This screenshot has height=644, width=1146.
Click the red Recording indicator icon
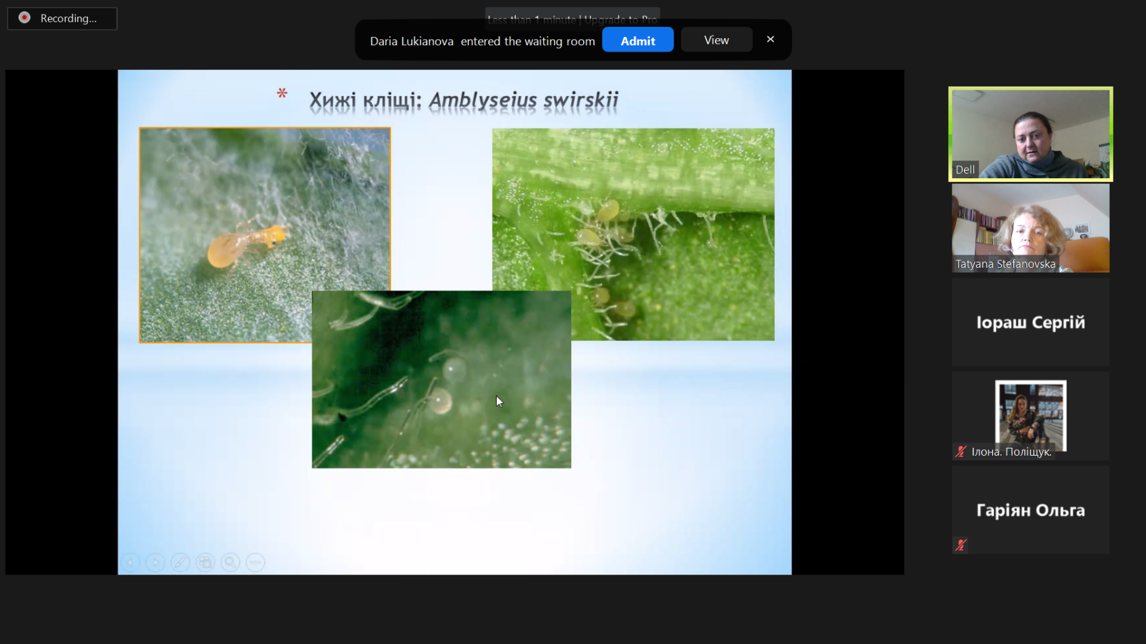24,18
